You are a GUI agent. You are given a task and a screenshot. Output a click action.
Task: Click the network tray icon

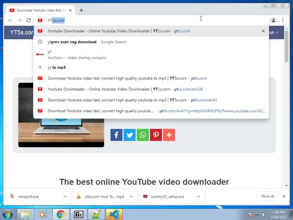tap(257, 215)
